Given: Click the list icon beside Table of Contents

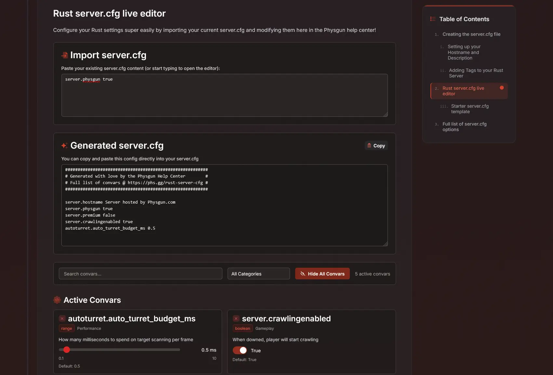Looking at the screenshot, I should 433,19.
